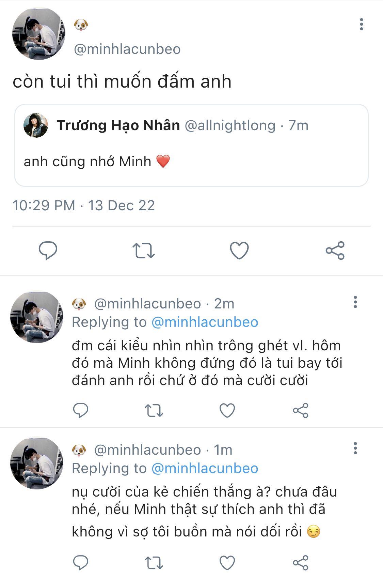Share the main tweet

click(x=335, y=250)
